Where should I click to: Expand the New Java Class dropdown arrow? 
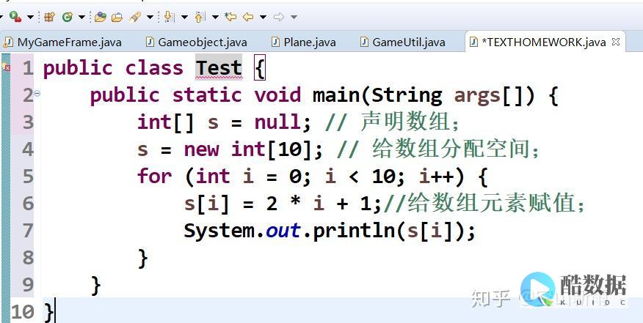(81, 17)
